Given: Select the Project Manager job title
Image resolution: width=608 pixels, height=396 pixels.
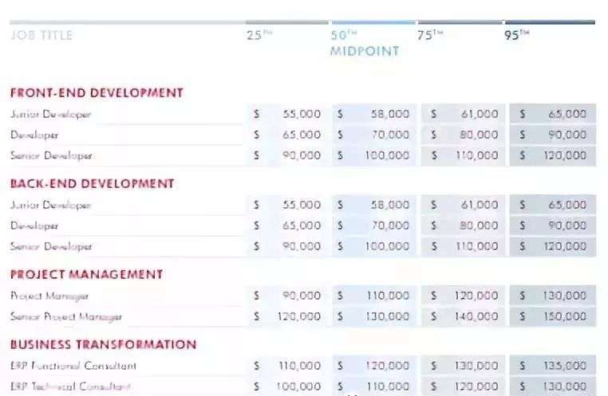Looking at the screenshot, I should click(49, 296).
